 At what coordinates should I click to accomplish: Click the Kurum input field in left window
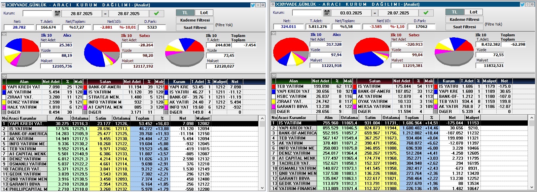point(37,13)
